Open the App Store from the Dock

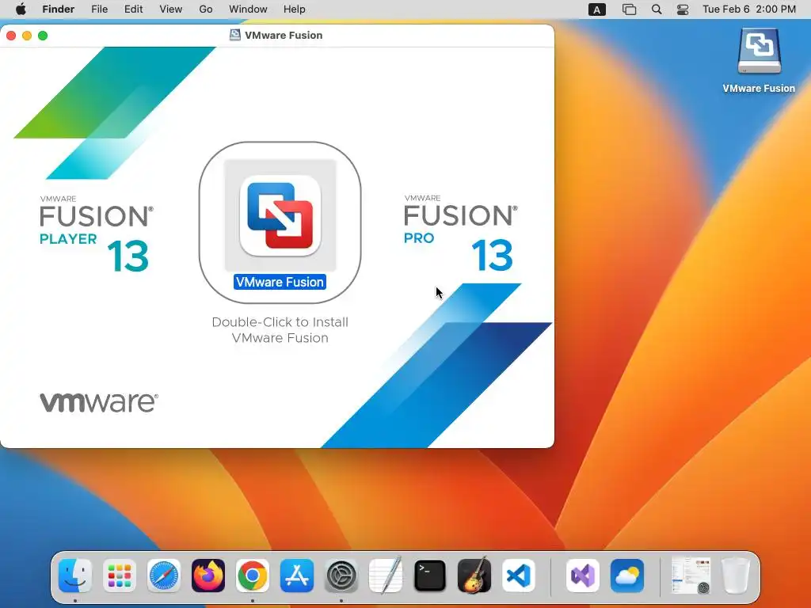click(x=297, y=576)
